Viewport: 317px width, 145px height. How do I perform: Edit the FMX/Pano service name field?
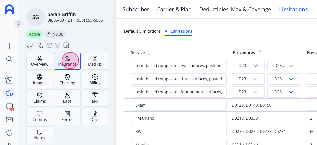(179, 118)
